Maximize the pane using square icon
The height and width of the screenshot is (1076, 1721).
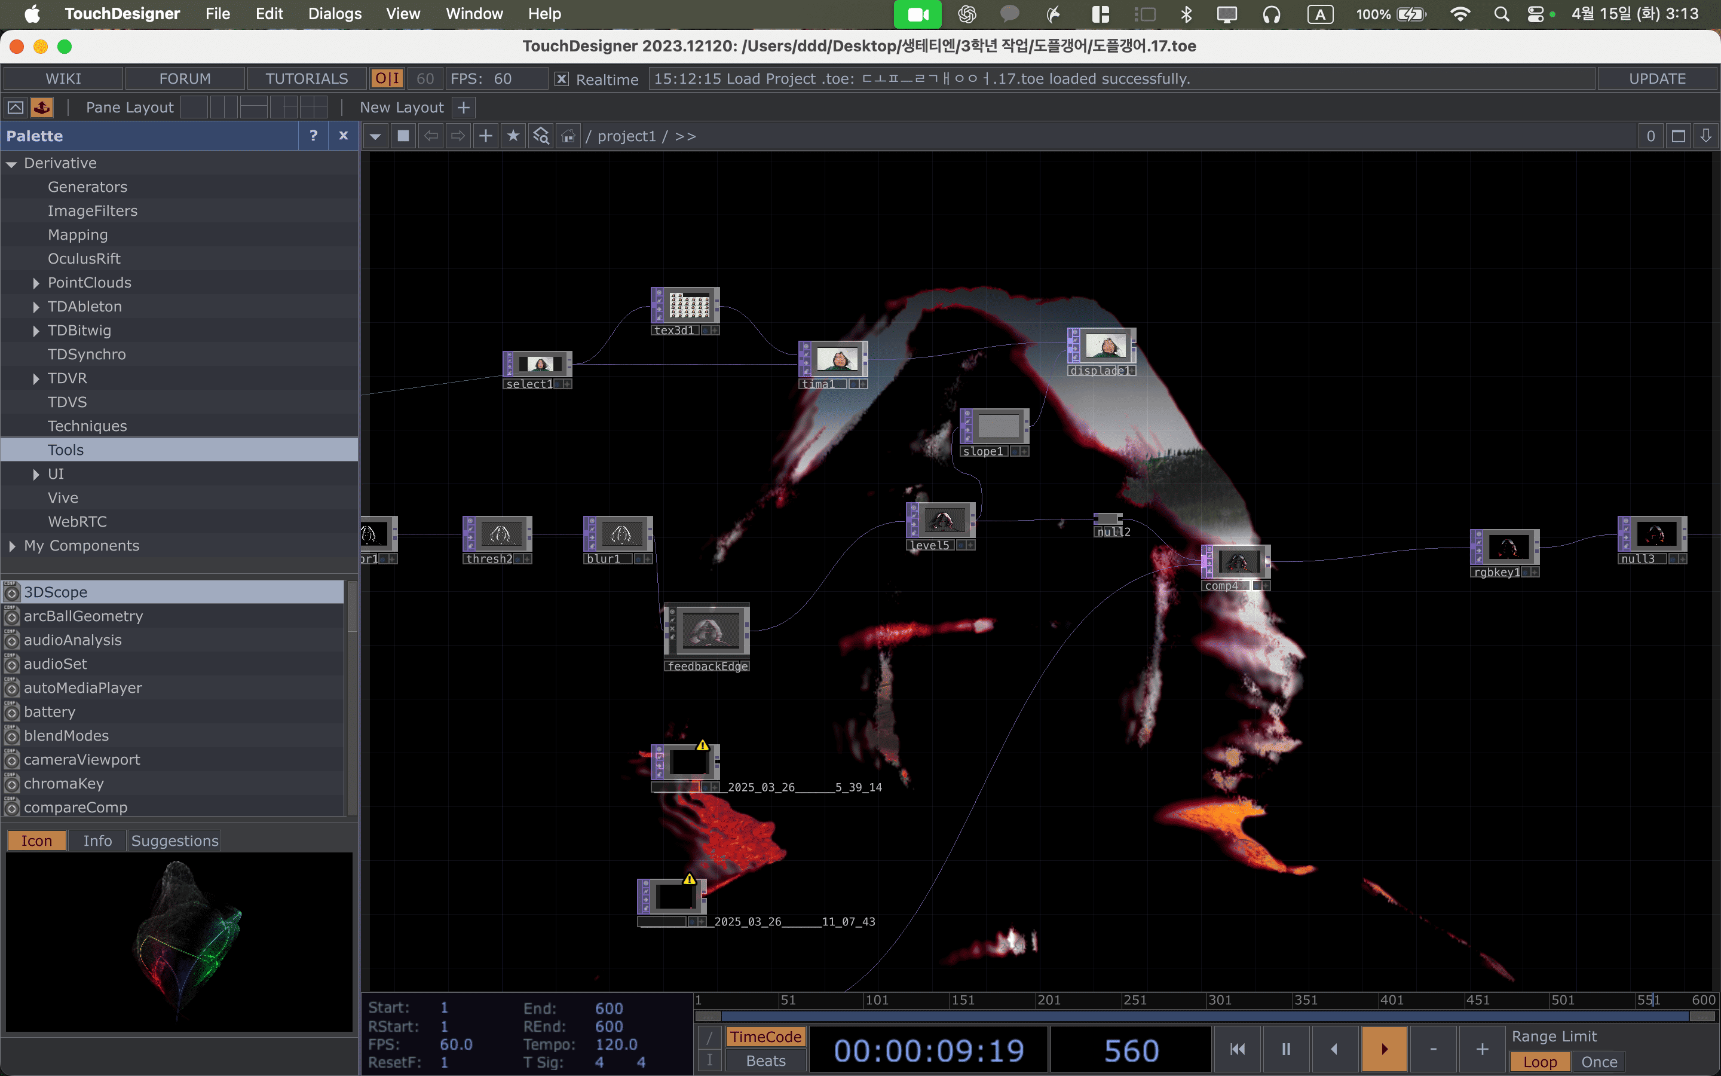[x=1679, y=136]
